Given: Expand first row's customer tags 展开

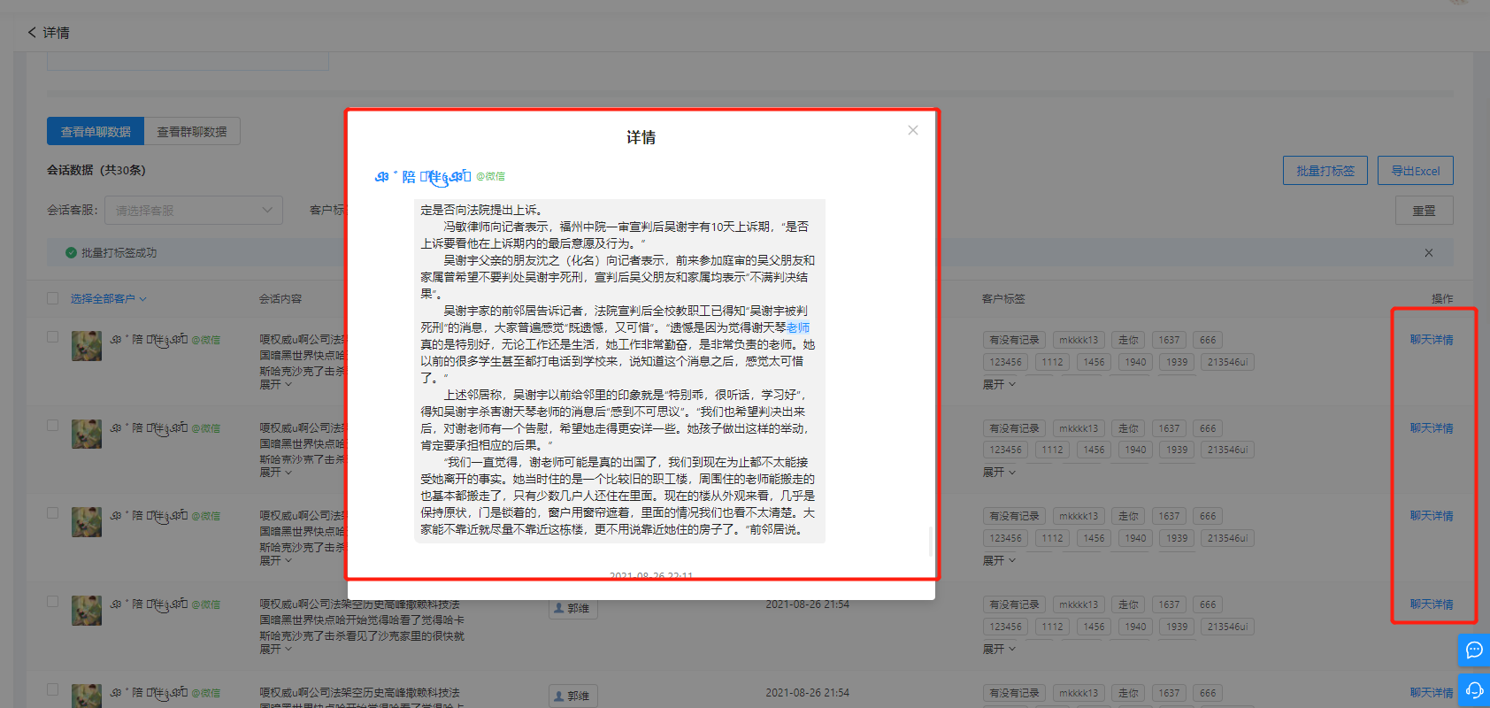Looking at the screenshot, I should click(x=999, y=385).
